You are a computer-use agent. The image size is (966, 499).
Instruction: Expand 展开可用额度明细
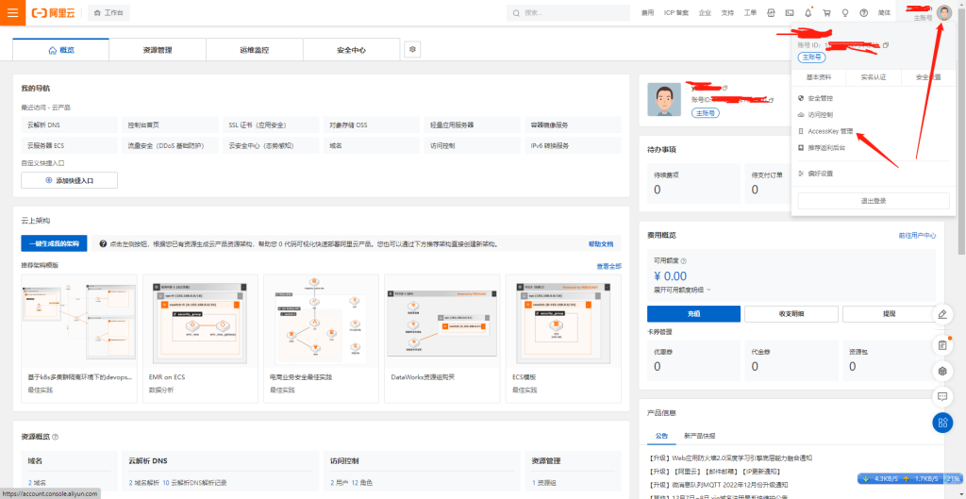pyautogui.click(x=682, y=289)
